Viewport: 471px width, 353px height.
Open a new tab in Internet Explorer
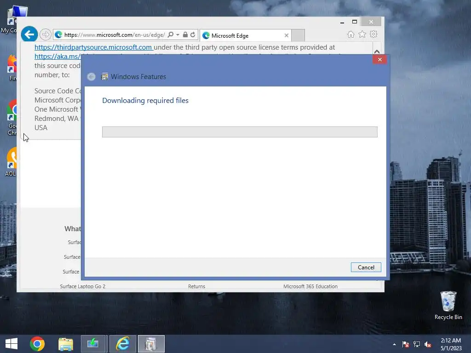pos(298,35)
